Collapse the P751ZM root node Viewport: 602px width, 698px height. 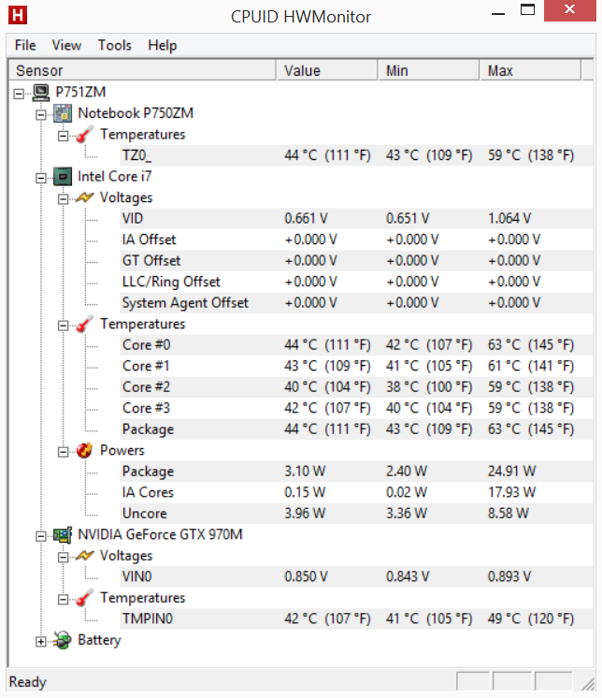click(x=19, y=94)
